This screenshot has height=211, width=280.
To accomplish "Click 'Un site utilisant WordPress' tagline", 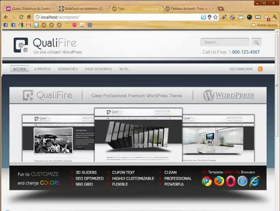I will (x=58, y=52).
